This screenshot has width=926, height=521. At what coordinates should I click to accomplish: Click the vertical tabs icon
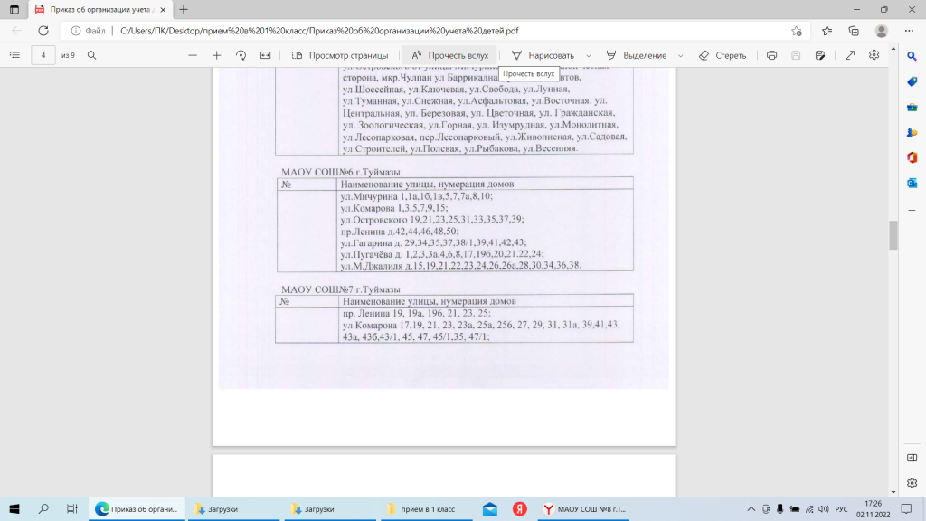click(x=14, y=9)
